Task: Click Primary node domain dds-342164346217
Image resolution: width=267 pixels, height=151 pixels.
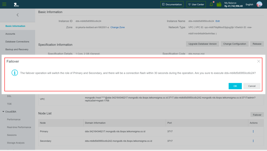Action: [115, 132]
